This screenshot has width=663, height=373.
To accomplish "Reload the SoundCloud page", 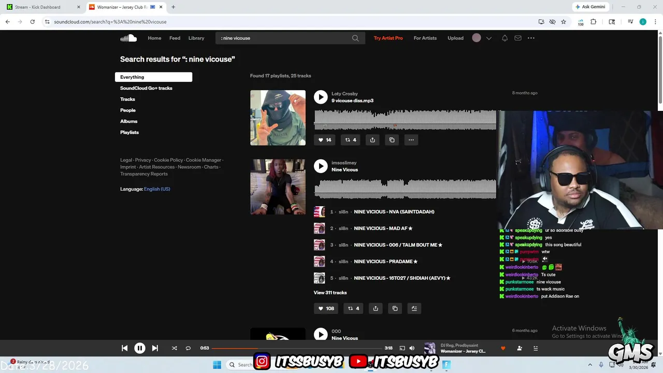I will [x=32, y=22].
